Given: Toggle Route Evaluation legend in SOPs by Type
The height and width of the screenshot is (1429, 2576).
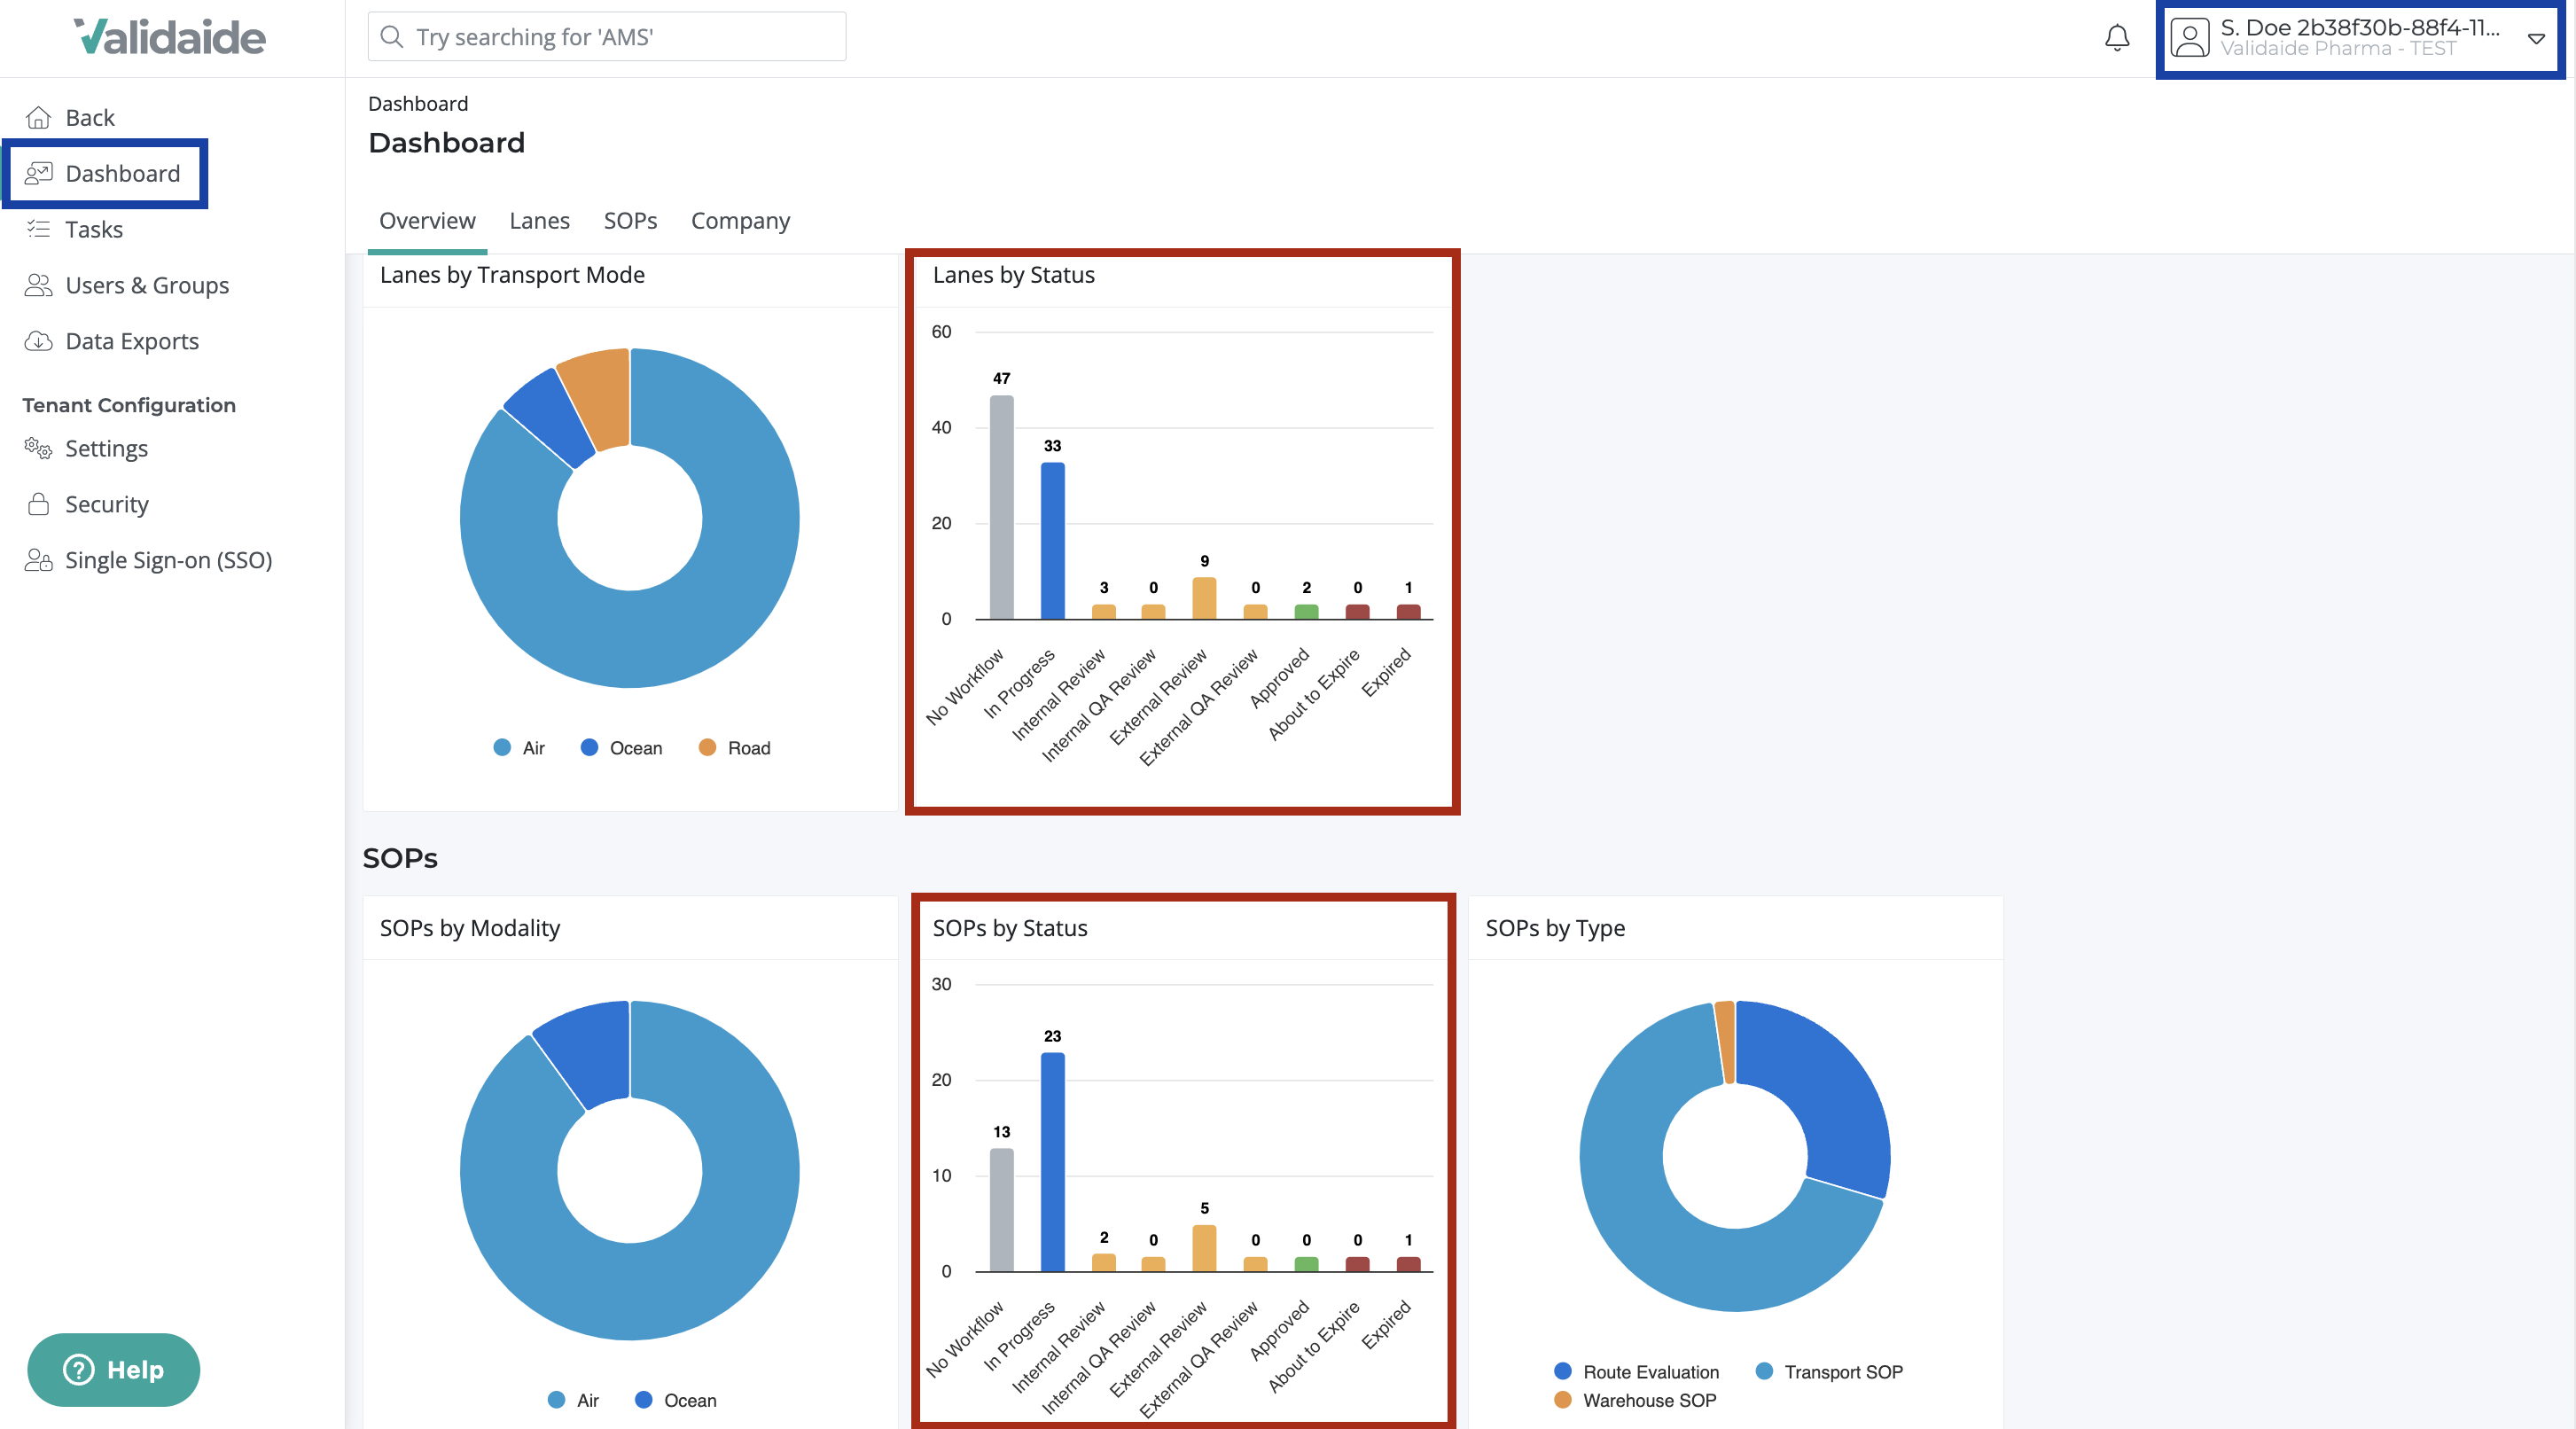Looking at the screenshot, I should [x=1636, y=1372].
